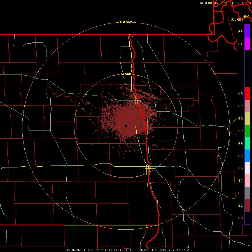The width and height of the screenshot is (252, 252).
Task: Click the RF legend label
Action: click(241, 31)
